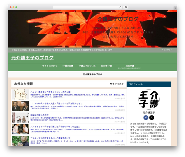Click the tagline beginning 介護は自分の成長
This screenshot has height=157, width=185.
(x=62, y=50)
